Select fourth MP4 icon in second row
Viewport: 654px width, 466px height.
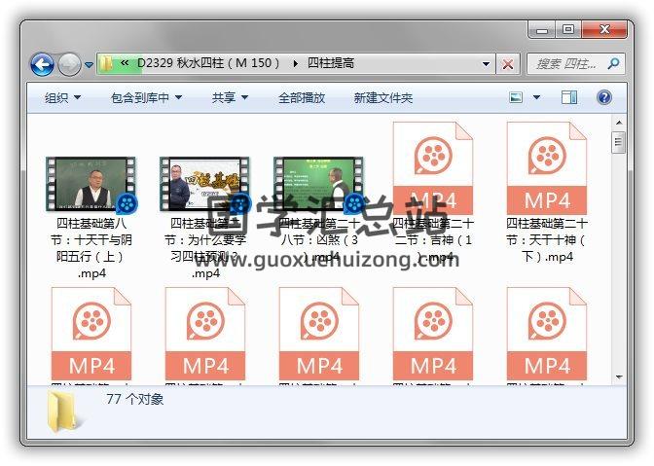[433, 334]
